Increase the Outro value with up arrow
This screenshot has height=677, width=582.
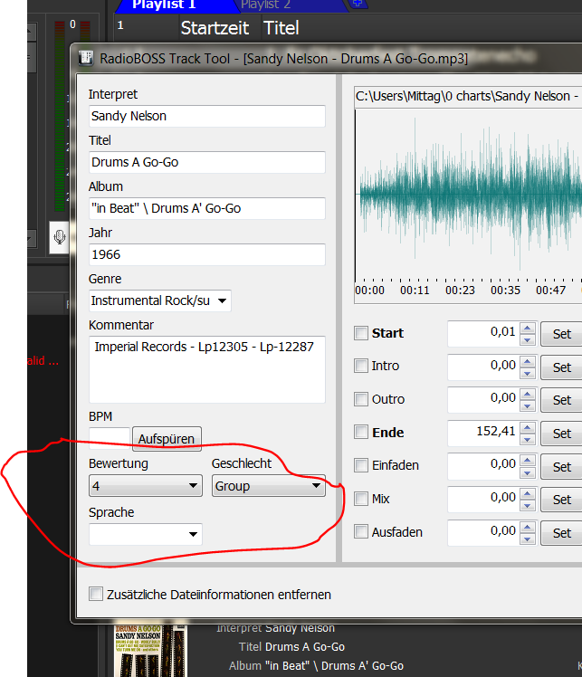tap(527, 395)
